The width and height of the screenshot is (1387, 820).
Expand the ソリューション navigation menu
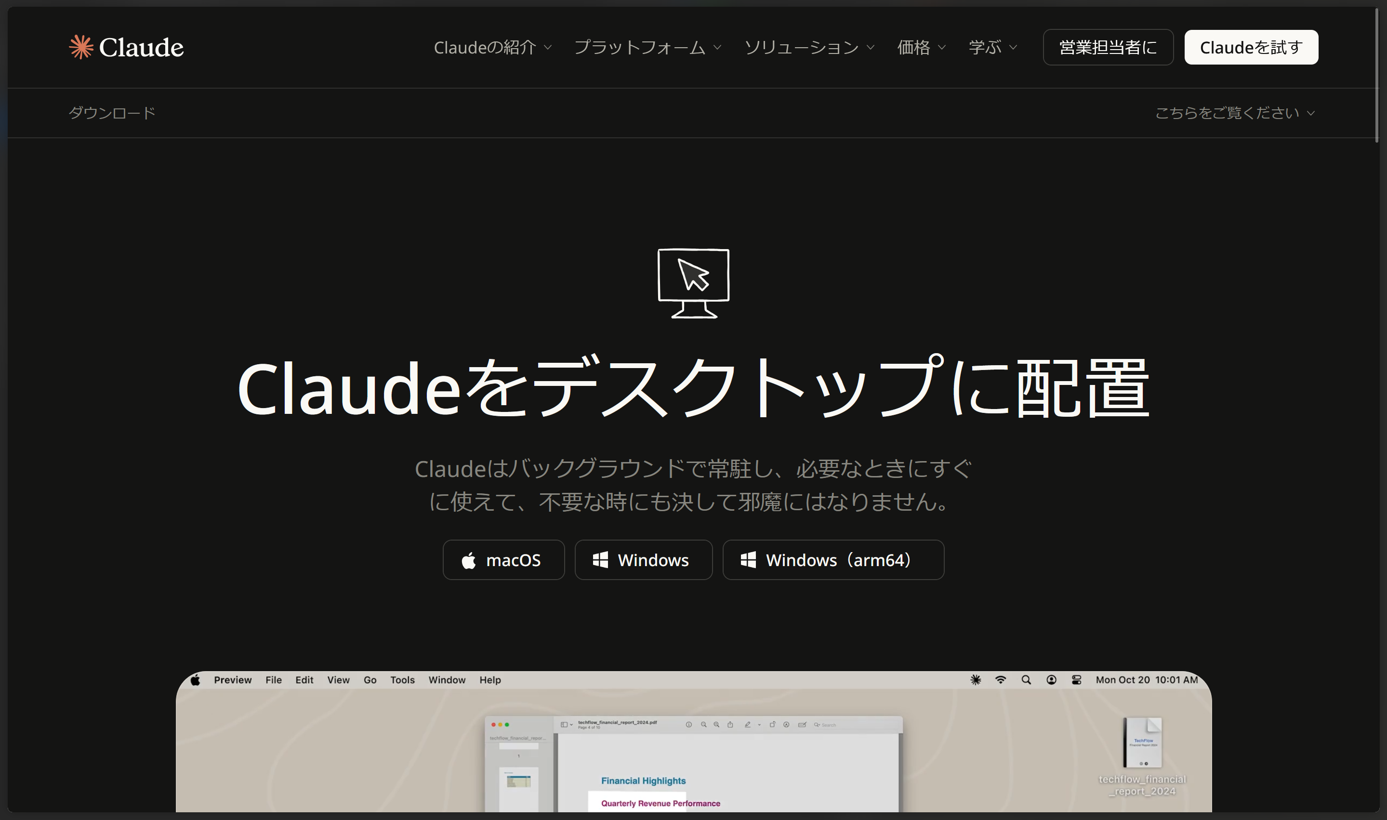(809, 48)
